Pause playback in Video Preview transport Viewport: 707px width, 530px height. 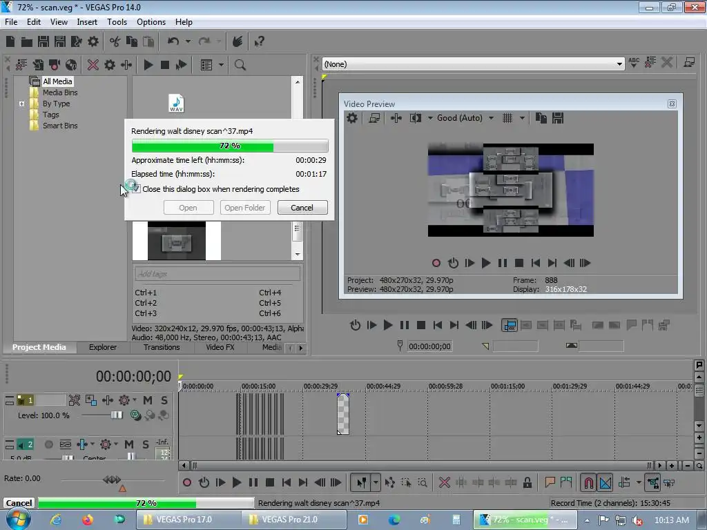503,263
